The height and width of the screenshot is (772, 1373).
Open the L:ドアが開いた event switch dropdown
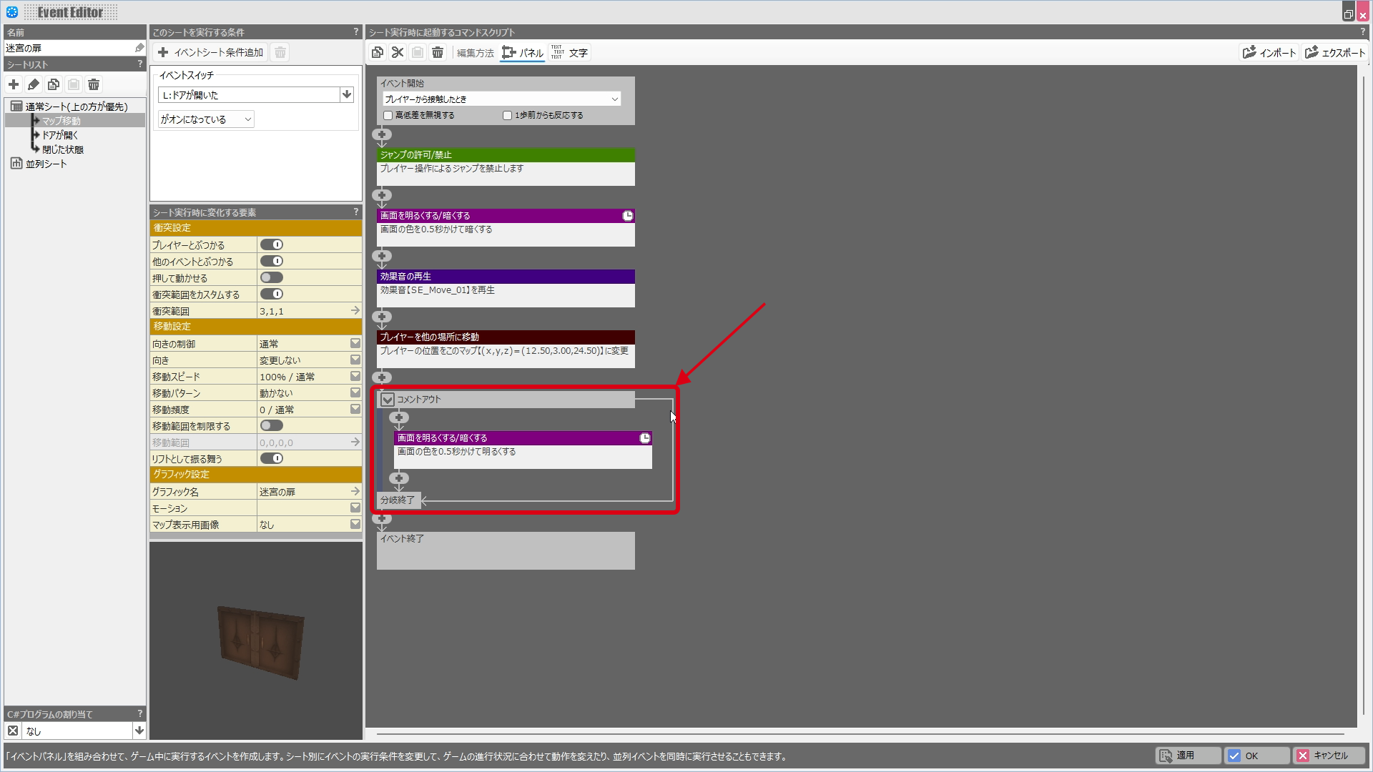(x=347, y=94)
